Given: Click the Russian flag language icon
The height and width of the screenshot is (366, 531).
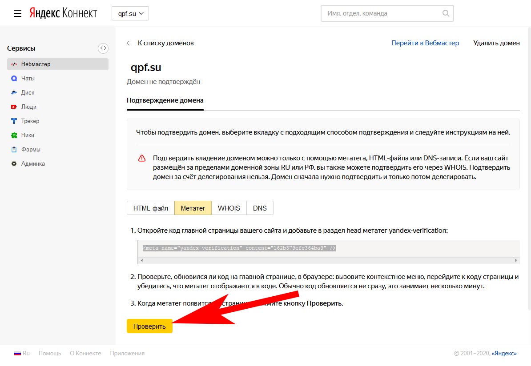Looking at the screenshot, I should (x=17, y=354).
